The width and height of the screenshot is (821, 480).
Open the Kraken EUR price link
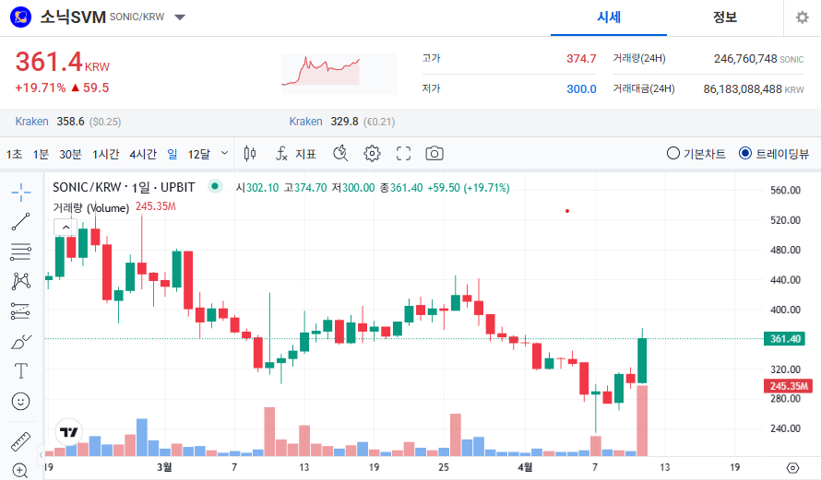305,122
